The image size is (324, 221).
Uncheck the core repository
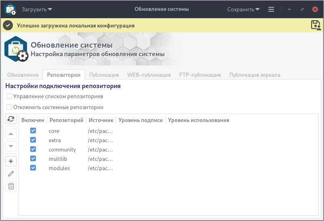click(33, 130)
